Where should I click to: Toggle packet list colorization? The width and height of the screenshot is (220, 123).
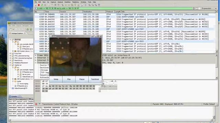[x=86, y=5]
